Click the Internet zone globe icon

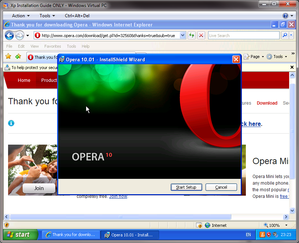pos(207,225)
